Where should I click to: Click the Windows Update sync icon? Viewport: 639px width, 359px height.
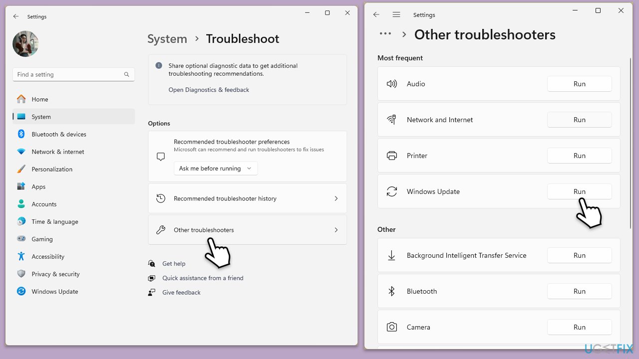pyautogui.click(x=392, y=191)
